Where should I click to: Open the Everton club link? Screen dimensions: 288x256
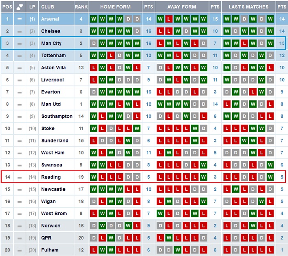(x=51, y=92)
